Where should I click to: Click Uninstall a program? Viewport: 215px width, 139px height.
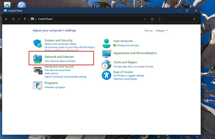tap(55, 87)
